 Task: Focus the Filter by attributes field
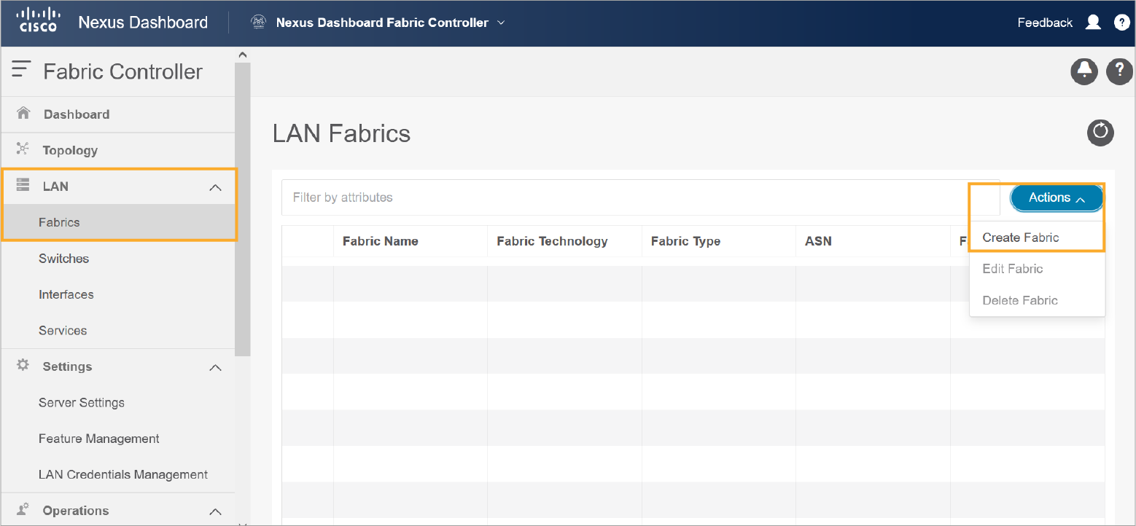640,197
